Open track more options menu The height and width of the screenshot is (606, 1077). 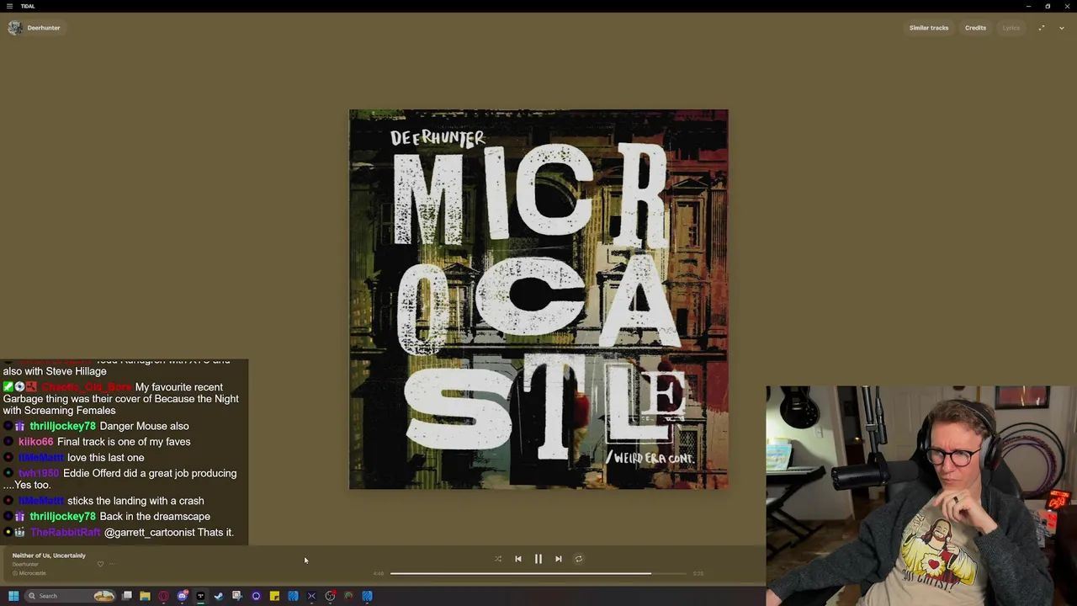(x=112, y=564)
